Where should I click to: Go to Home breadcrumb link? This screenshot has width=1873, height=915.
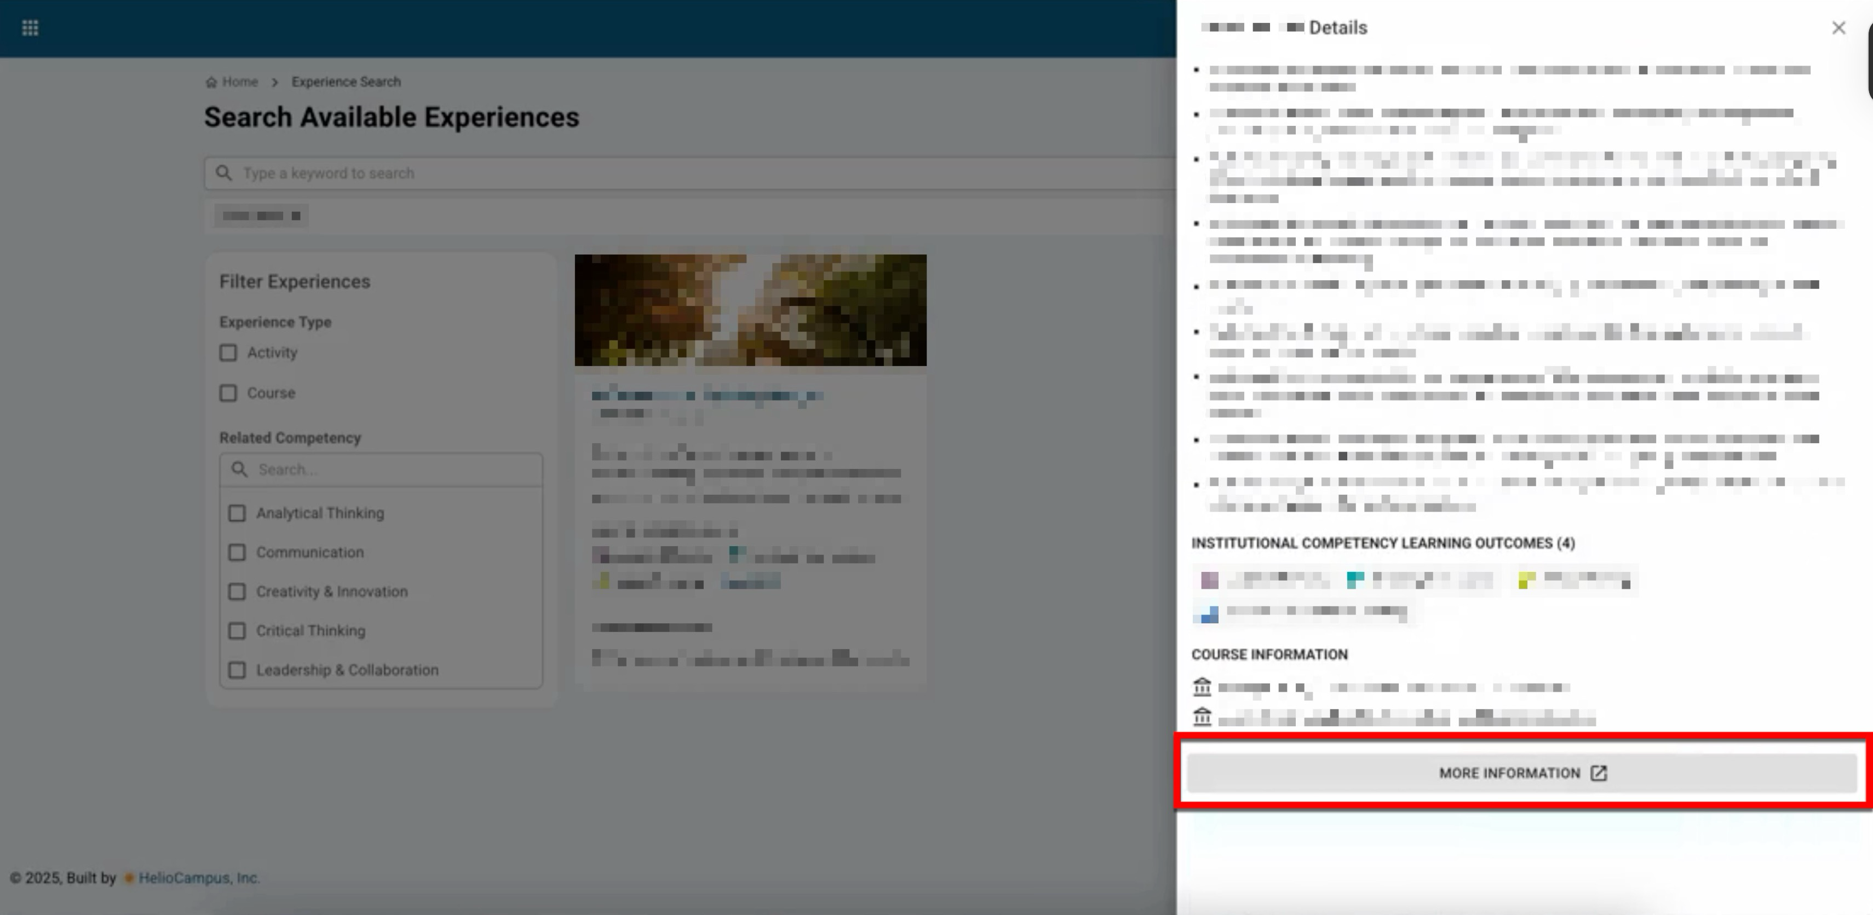point(240,82)
